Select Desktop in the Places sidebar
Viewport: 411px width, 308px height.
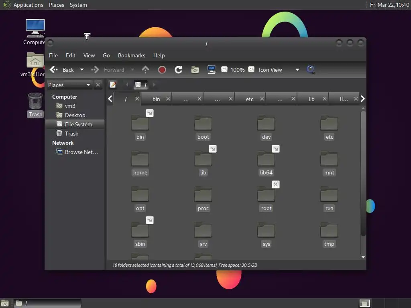tap(75, 115)
